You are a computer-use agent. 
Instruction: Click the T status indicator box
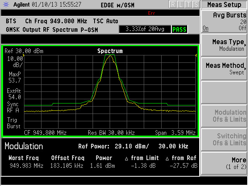coord(188,5)
